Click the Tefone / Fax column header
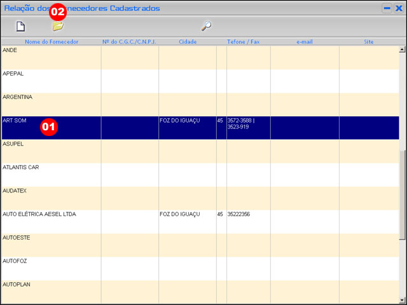 coord(244,42)
